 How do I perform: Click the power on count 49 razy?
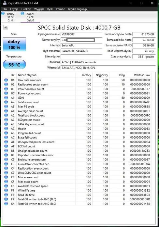pos(144,51)
